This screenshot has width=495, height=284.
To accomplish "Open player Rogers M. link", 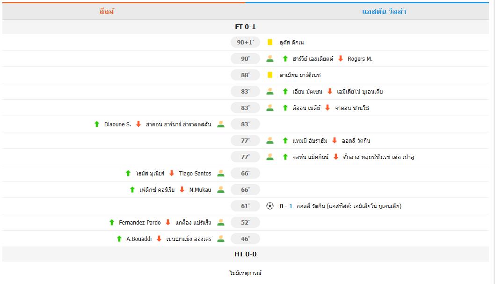I will click(360, 58).
